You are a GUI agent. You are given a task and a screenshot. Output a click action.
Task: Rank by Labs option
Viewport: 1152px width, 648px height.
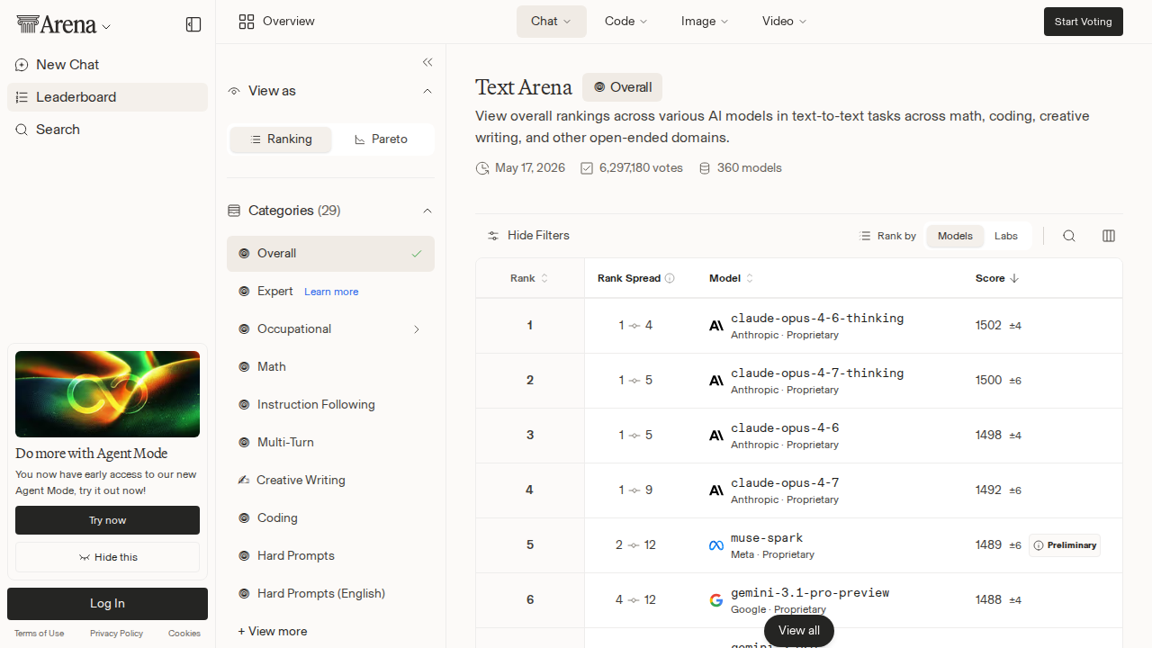click(1006, 236)
